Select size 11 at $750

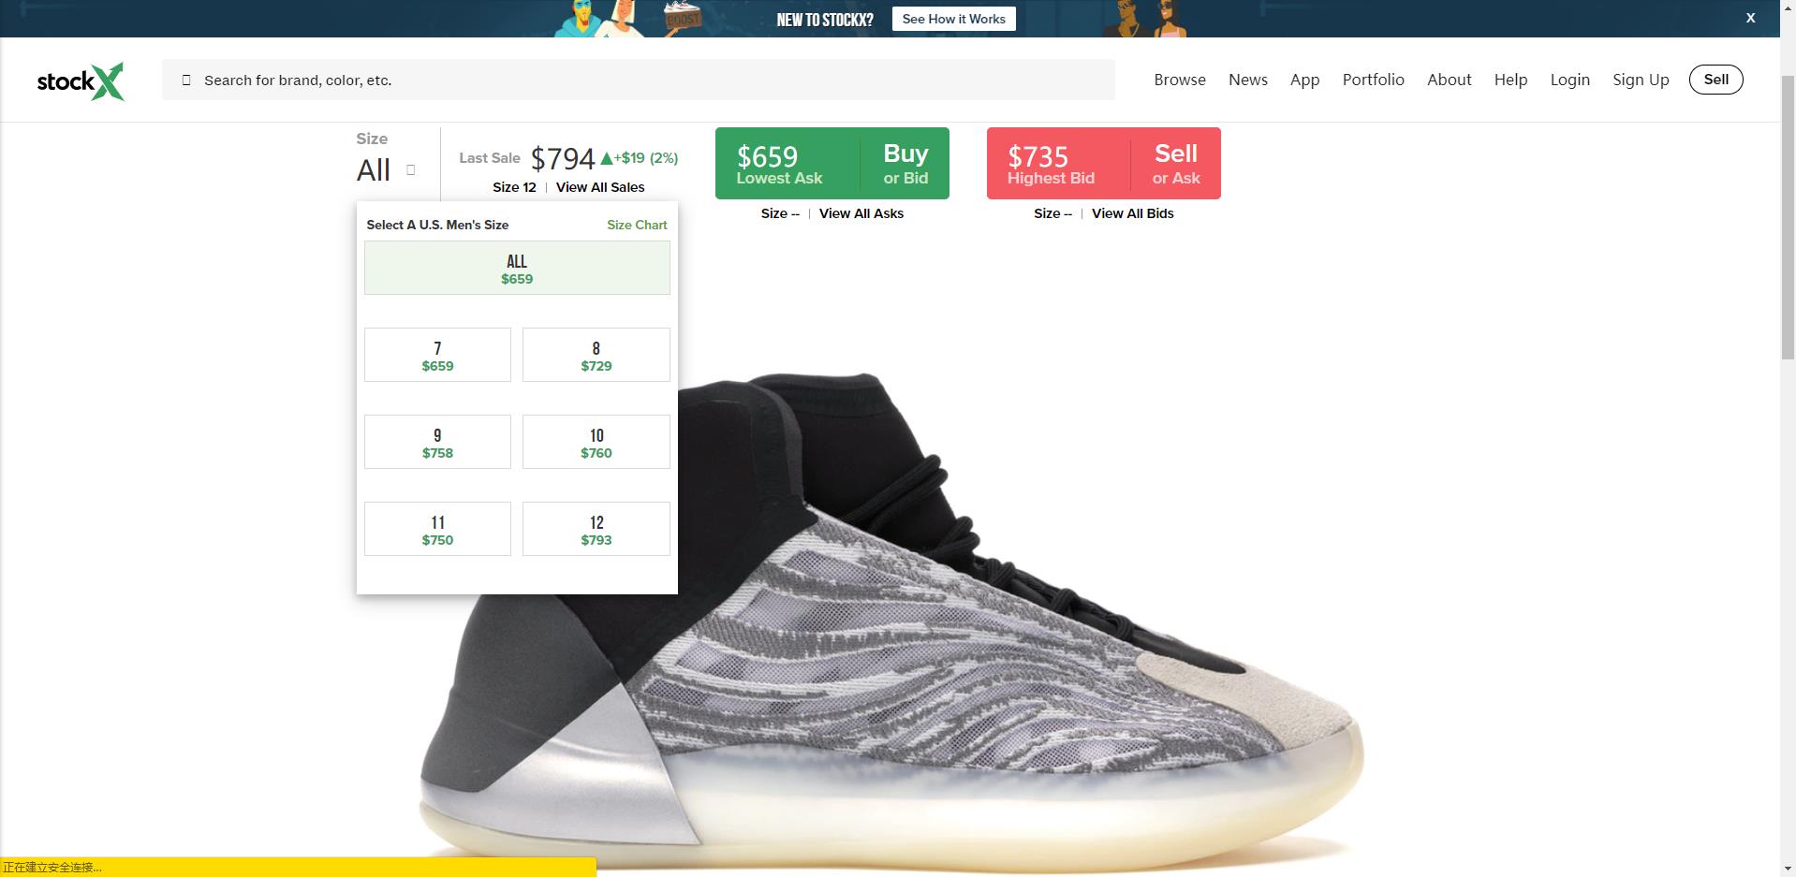pos(437,529)
